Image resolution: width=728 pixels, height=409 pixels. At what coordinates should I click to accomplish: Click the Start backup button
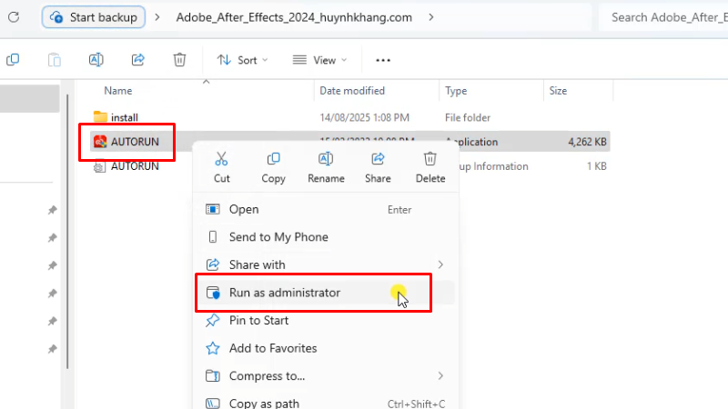[94, 17]
